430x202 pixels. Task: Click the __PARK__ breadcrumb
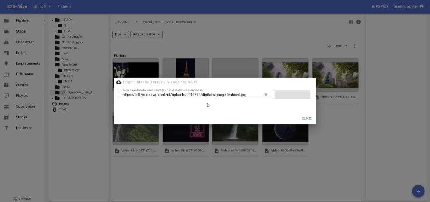(x=122, y=22)
